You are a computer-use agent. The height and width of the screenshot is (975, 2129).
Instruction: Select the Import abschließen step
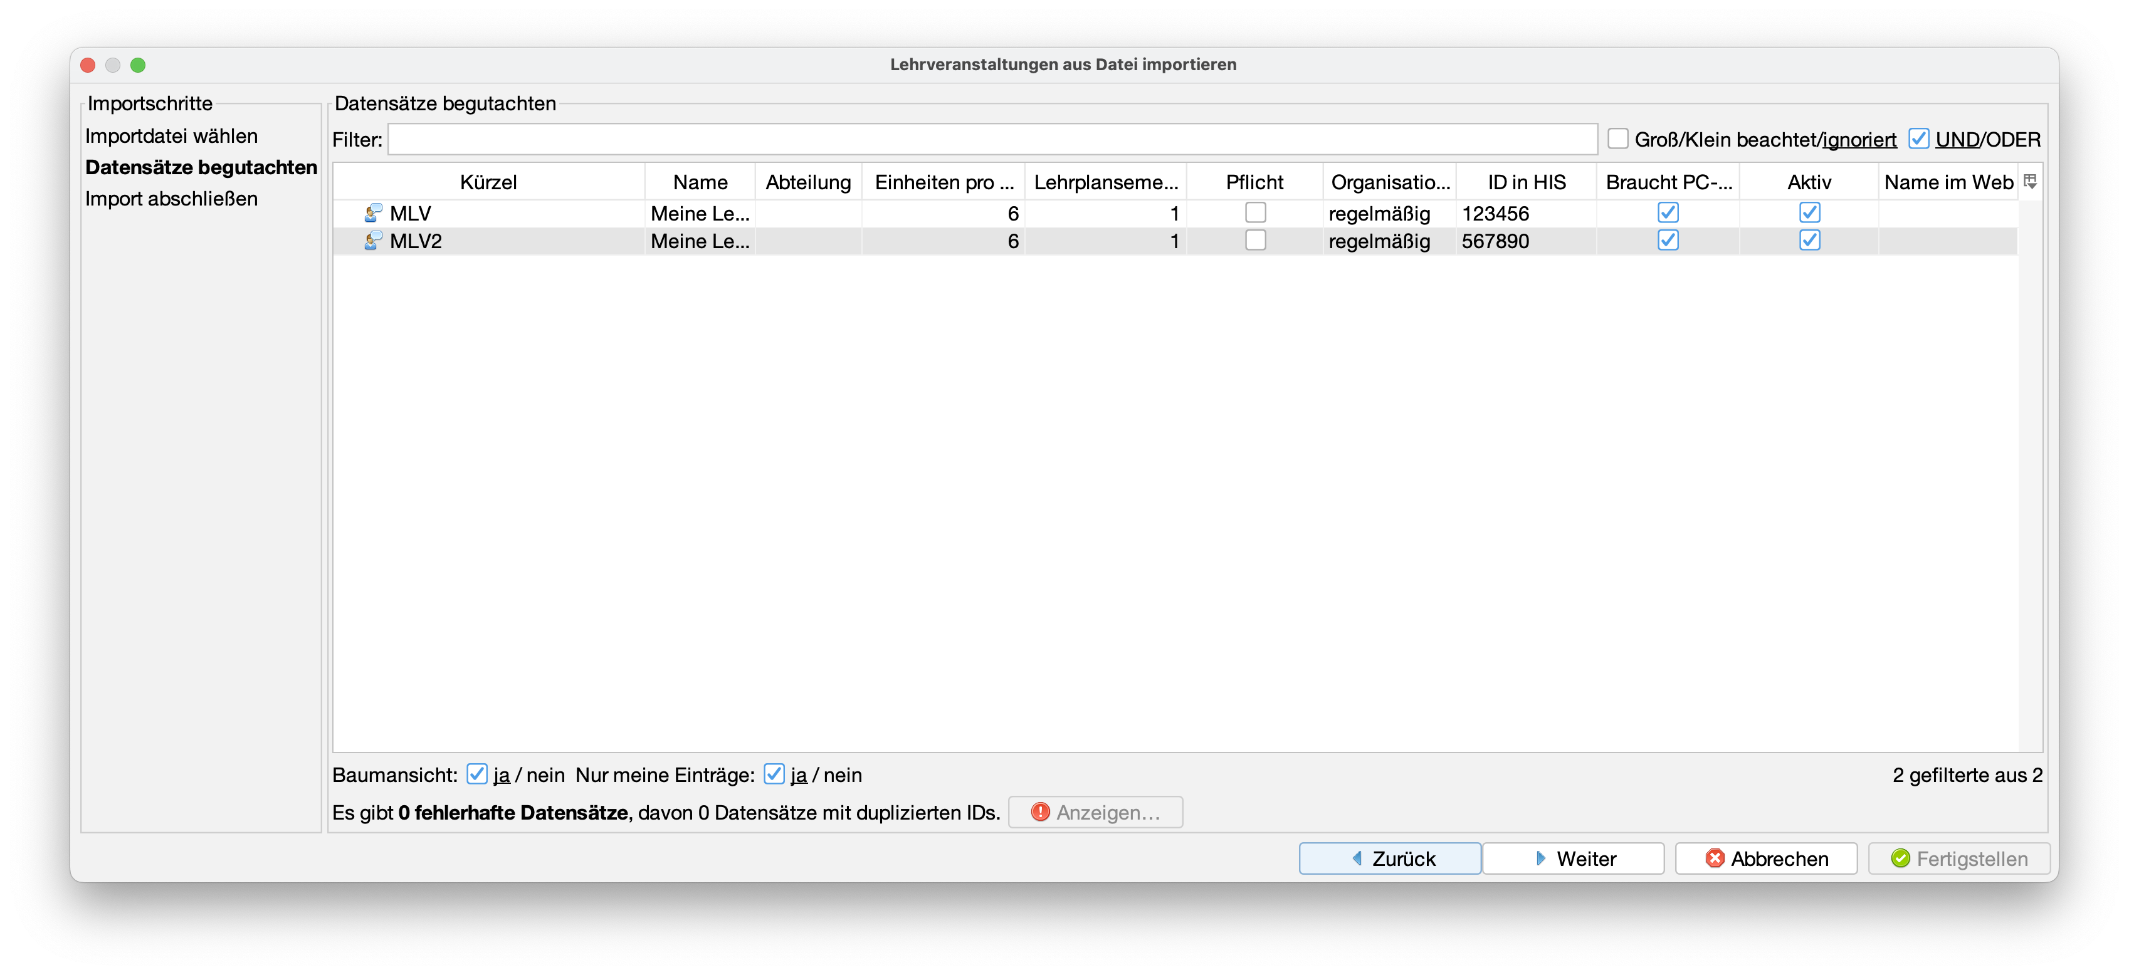pos(171,198)
